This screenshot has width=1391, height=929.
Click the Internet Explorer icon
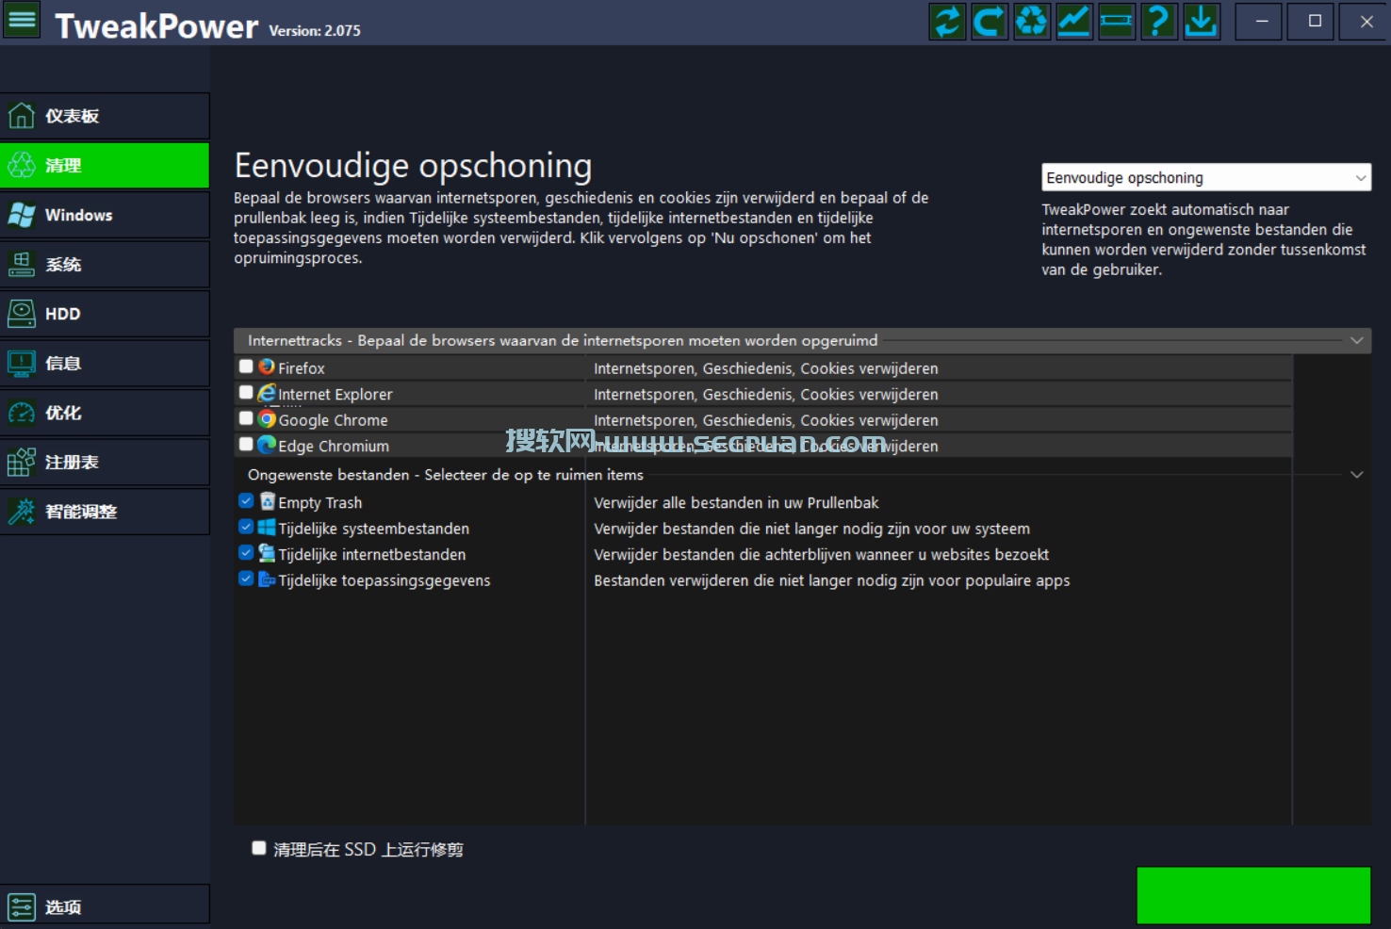267,393
